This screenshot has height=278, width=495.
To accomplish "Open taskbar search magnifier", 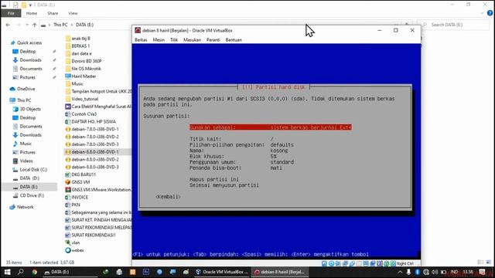I will tap(21, 272).
